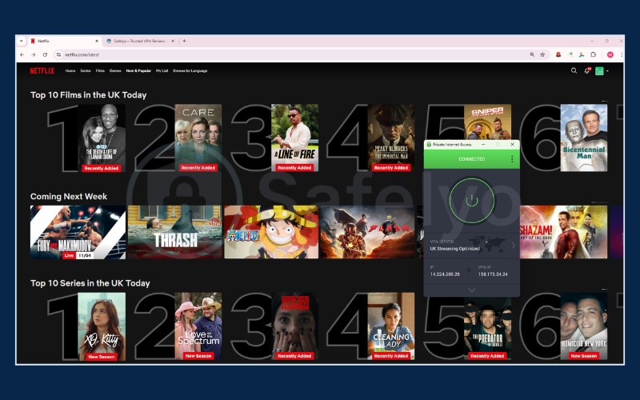Open the Chrome profile avatar
The image size is (640, 400).
click(x=610, y=54)
